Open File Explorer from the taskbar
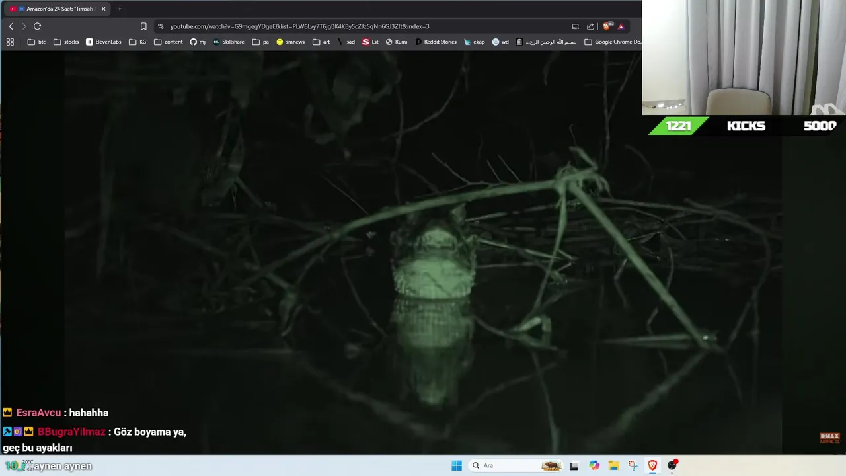Screen dimensions: 846x476 [x=613, y=465]
